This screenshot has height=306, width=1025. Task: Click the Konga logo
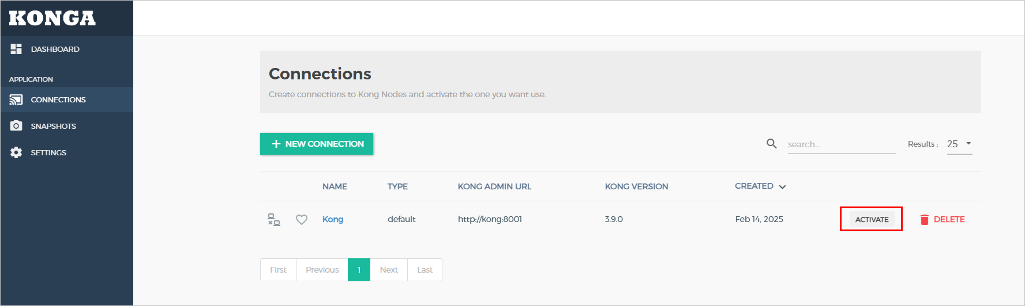point(52,18)
